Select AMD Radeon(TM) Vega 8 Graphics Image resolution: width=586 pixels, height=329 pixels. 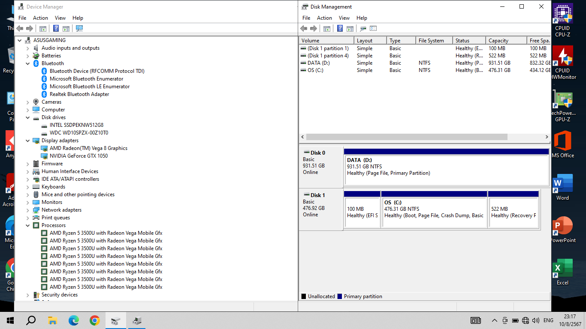(88, 148)
